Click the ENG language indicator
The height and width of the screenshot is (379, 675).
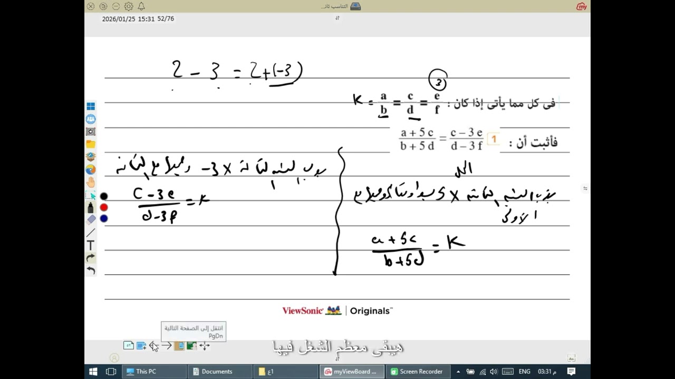coord(524,371)
